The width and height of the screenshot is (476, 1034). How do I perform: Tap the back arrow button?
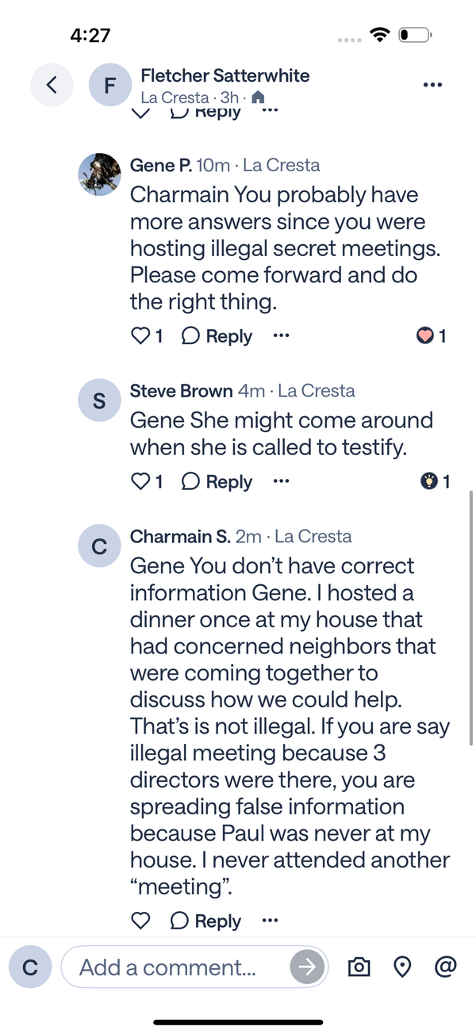click(x=52, y=84)
